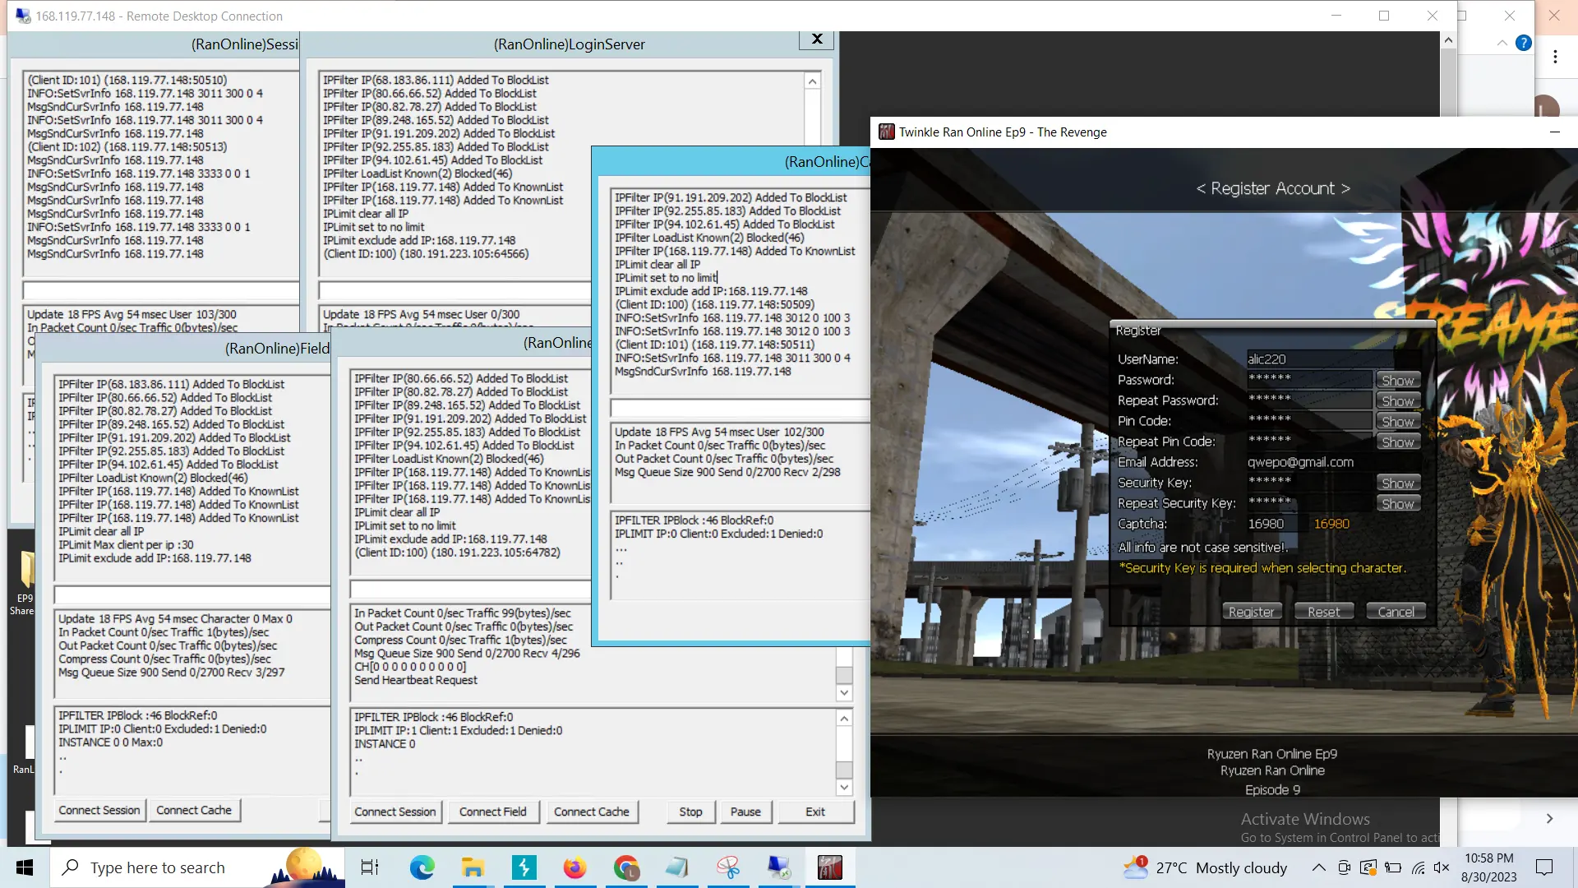The image size is (1578, 888).
Task: Stop the Agent server
Action: (x=691, y=812)
